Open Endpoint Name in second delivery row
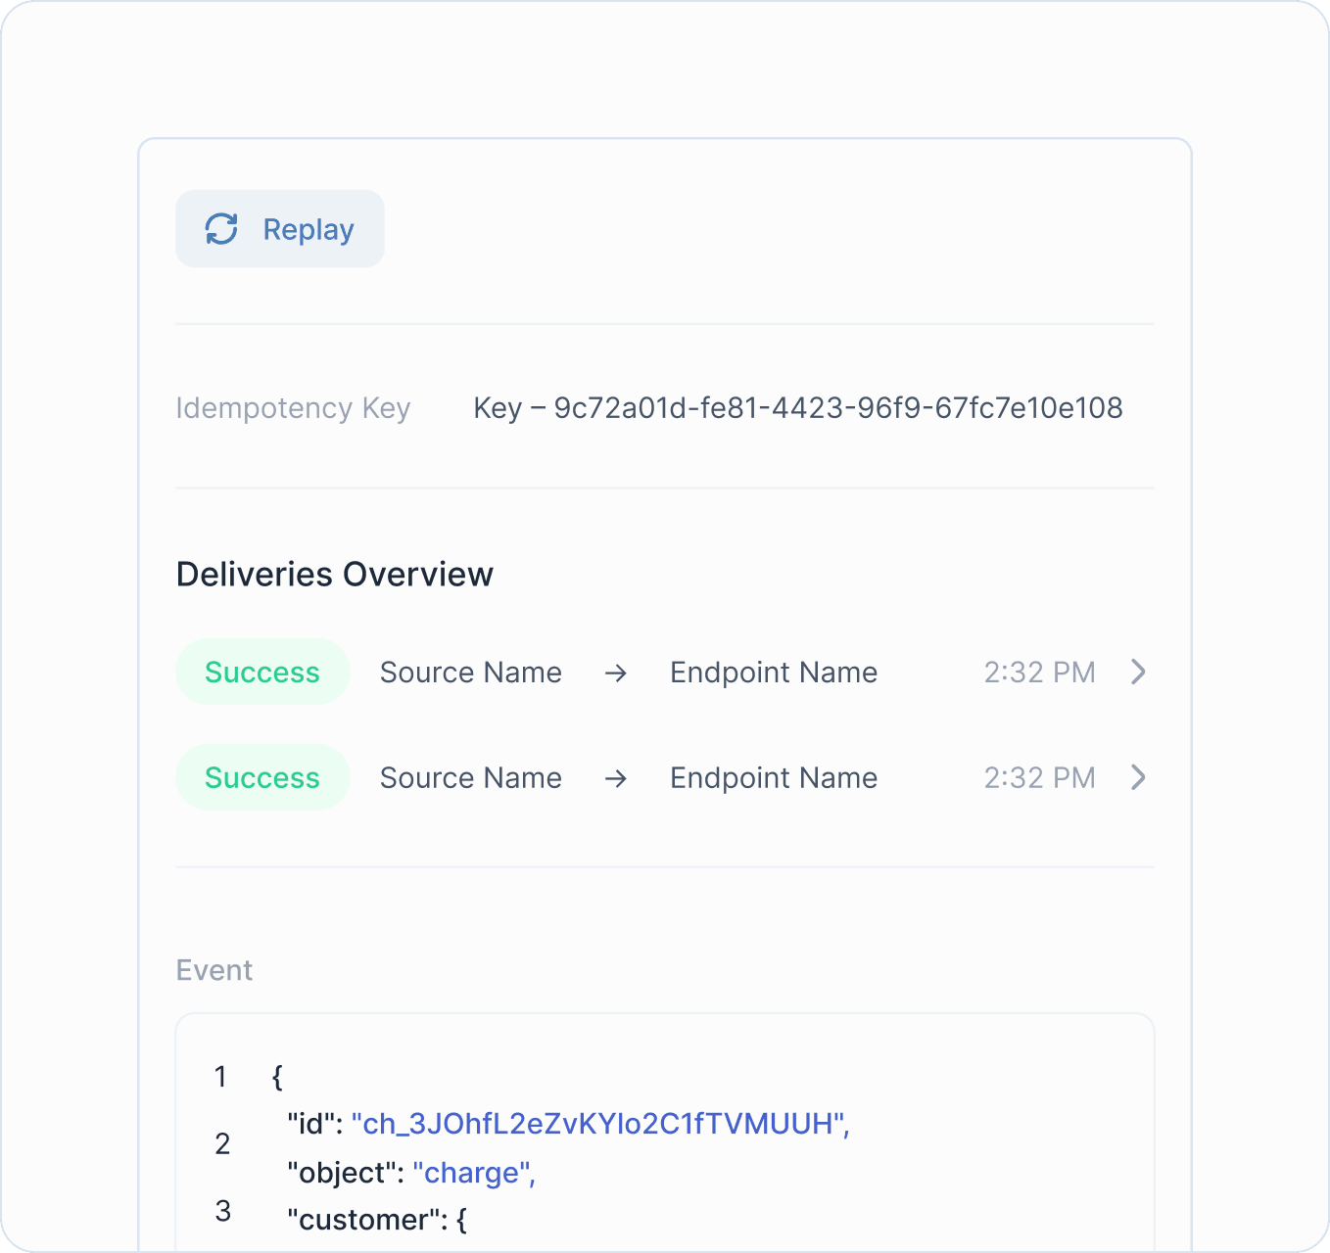The height and width of the screenshot is (1253, 1330). [773, 777]
